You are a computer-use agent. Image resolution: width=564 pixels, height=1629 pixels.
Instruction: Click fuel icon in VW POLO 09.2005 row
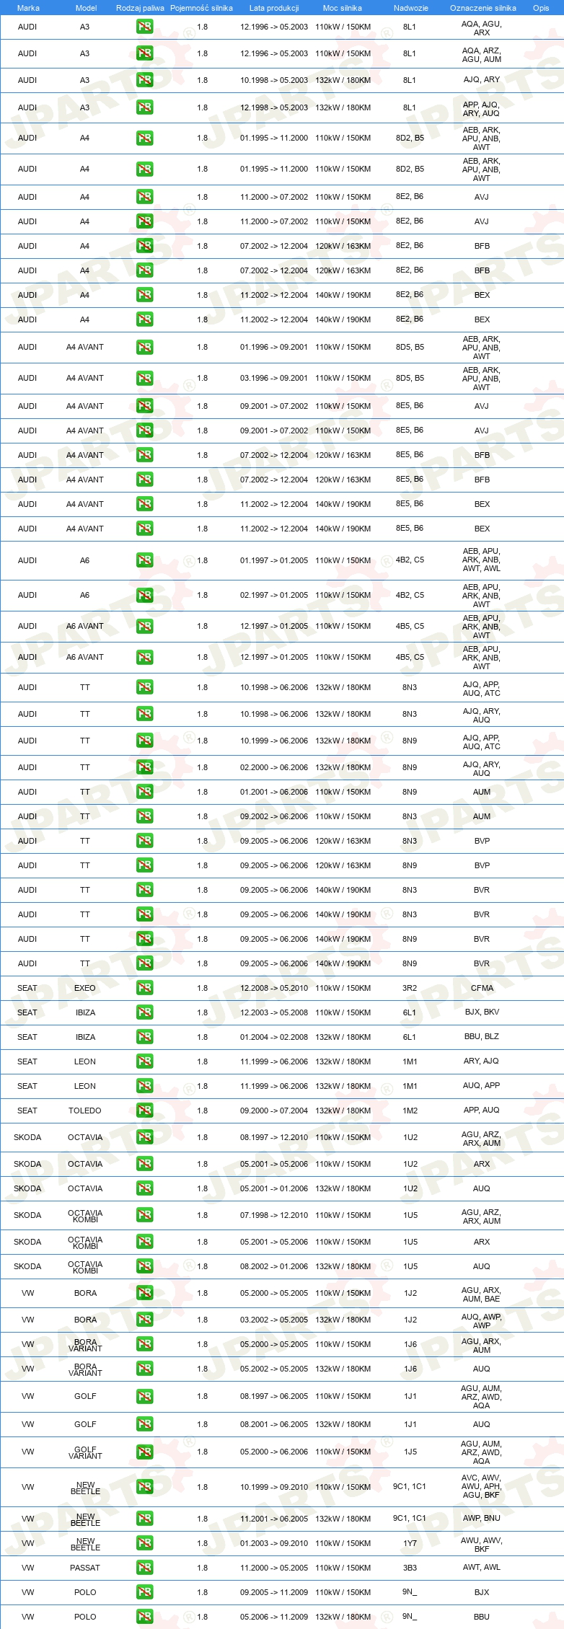pos(144,1592)
